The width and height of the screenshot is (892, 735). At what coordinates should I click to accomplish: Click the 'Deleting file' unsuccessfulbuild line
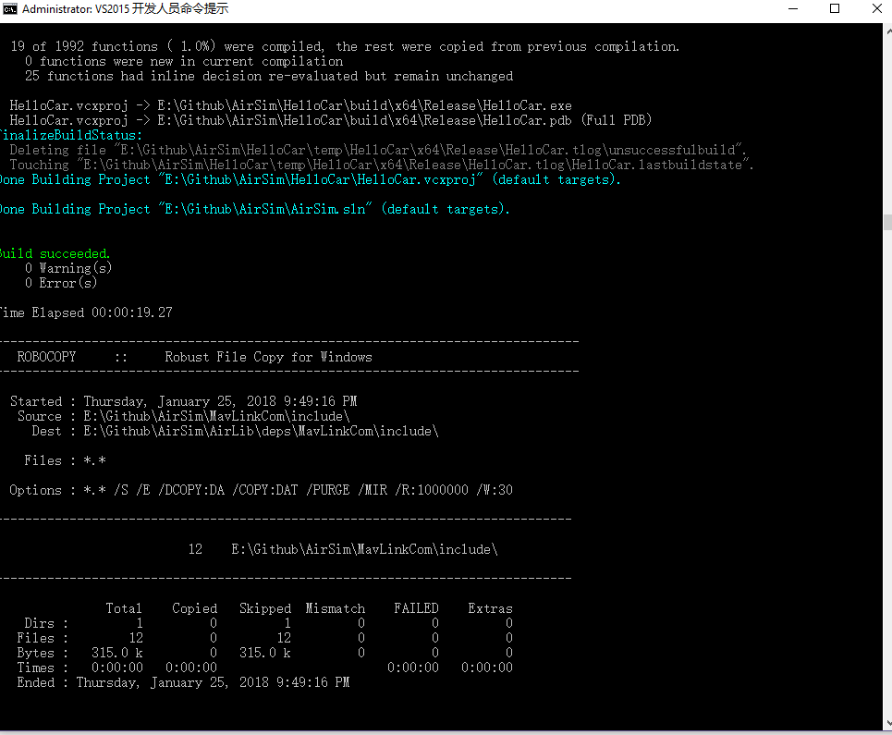click(378, 150)
